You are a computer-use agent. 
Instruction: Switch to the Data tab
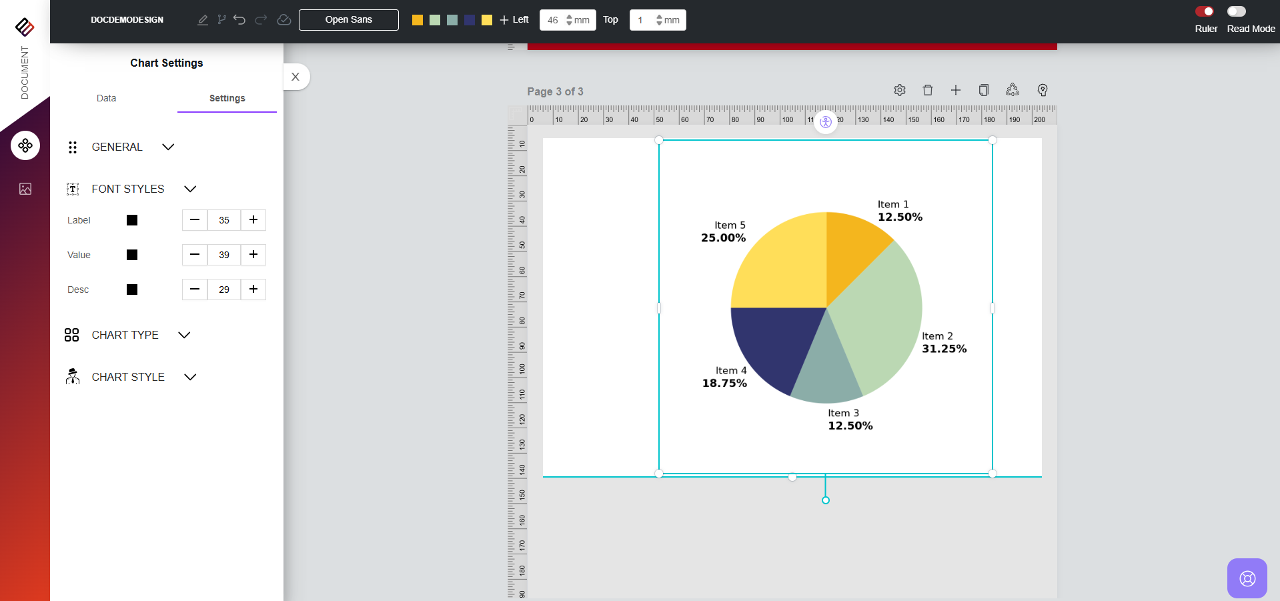click(x=106, y=98)
